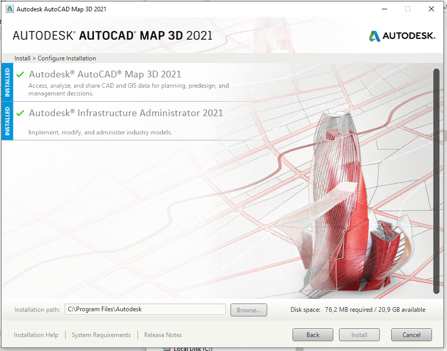Click 'Implement, modify, and administer industry models' text

pos(100,132)
